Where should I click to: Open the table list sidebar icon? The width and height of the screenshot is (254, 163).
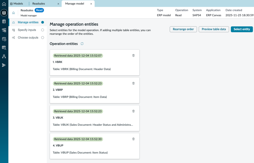coord(4,22)
